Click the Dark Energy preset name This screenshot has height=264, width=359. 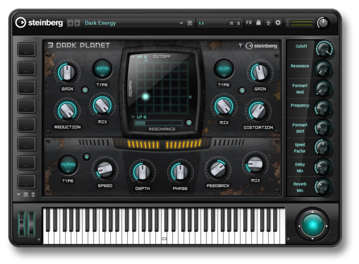coord(100,23)
